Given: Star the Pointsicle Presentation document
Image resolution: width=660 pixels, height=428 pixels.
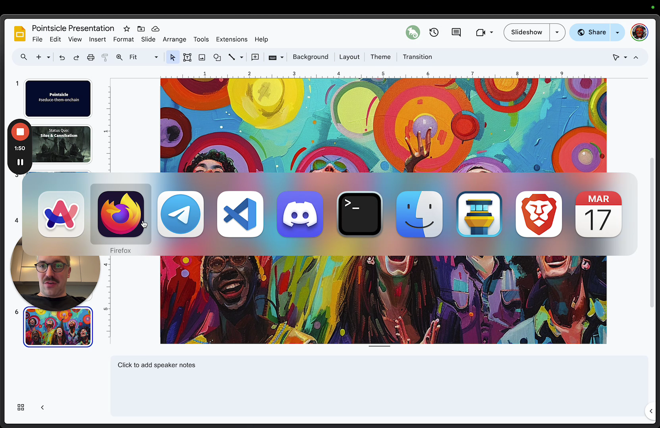Looking at the screenshot, I should coord(127,29).
